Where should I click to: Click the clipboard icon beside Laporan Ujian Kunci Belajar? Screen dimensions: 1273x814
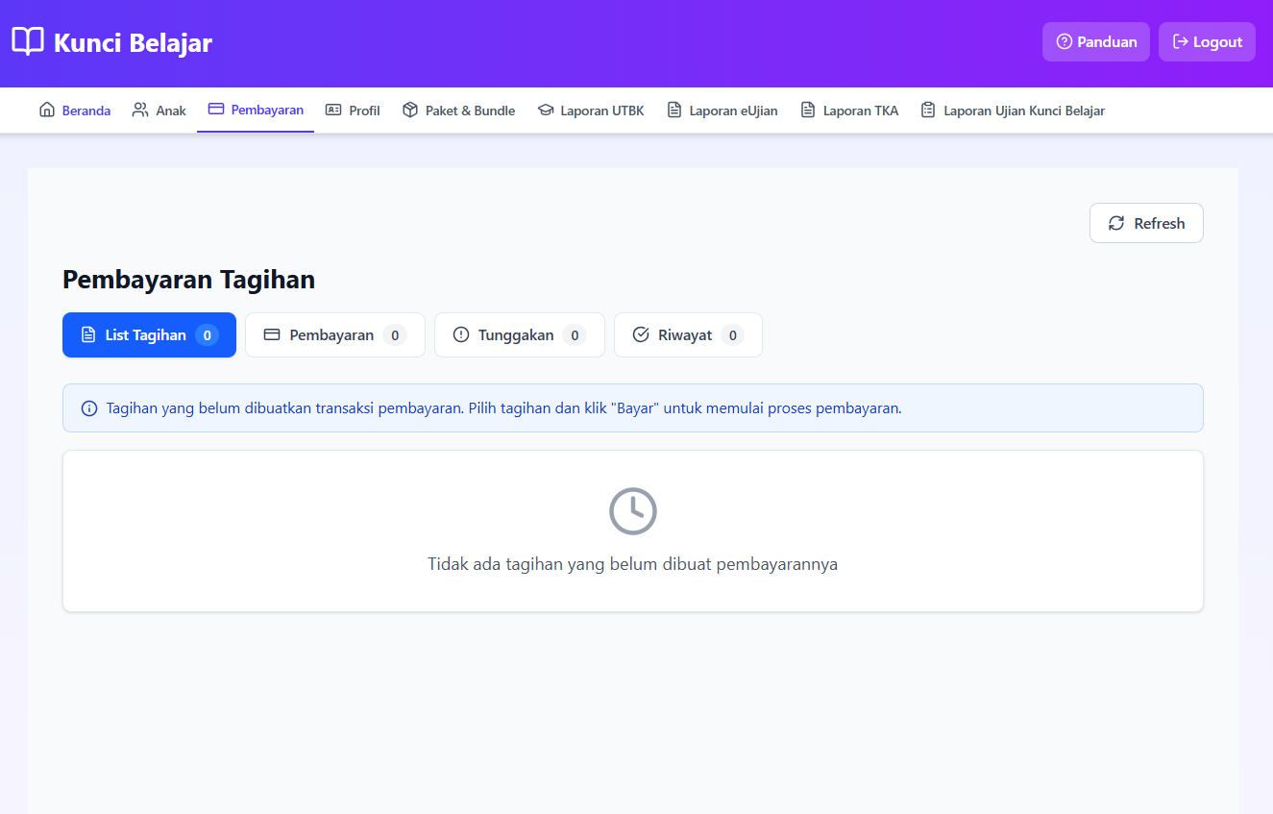(928, 111)
